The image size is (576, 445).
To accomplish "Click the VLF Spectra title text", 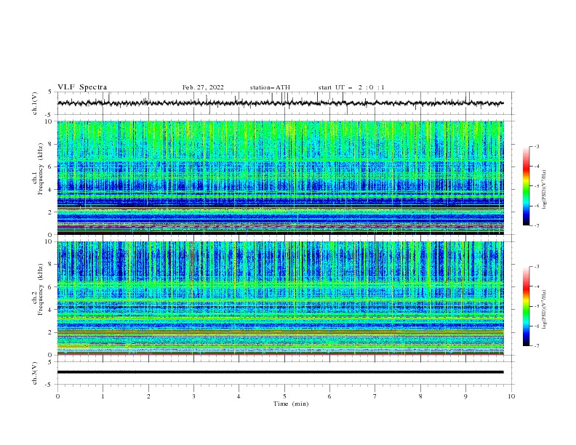I will pos(82,87).
